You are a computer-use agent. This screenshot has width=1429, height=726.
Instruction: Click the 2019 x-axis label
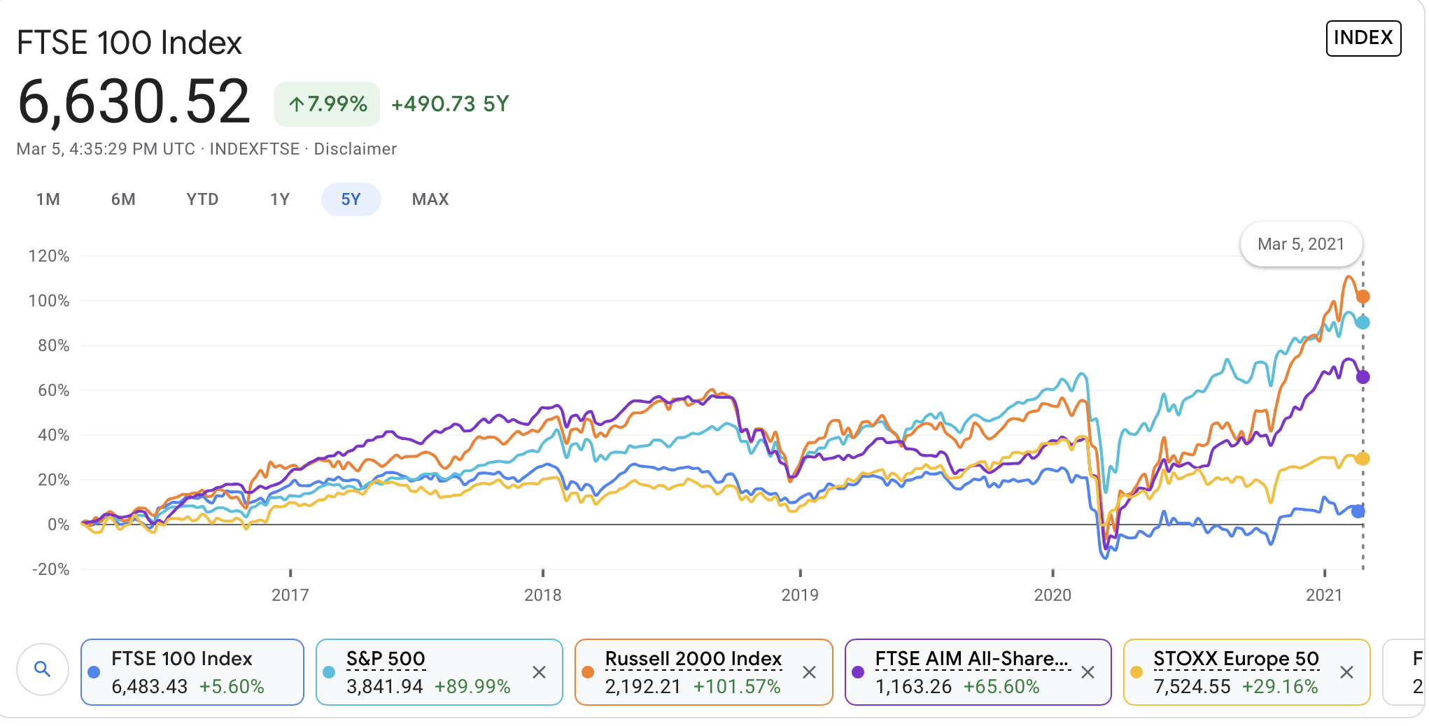coord(800,595)
